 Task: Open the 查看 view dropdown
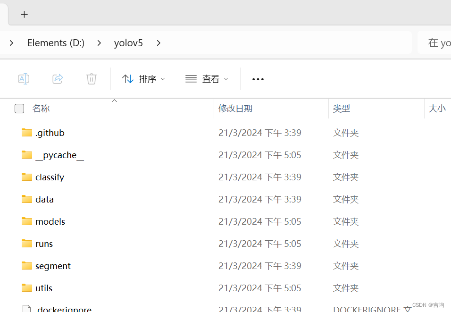click(x=207, y=79)
